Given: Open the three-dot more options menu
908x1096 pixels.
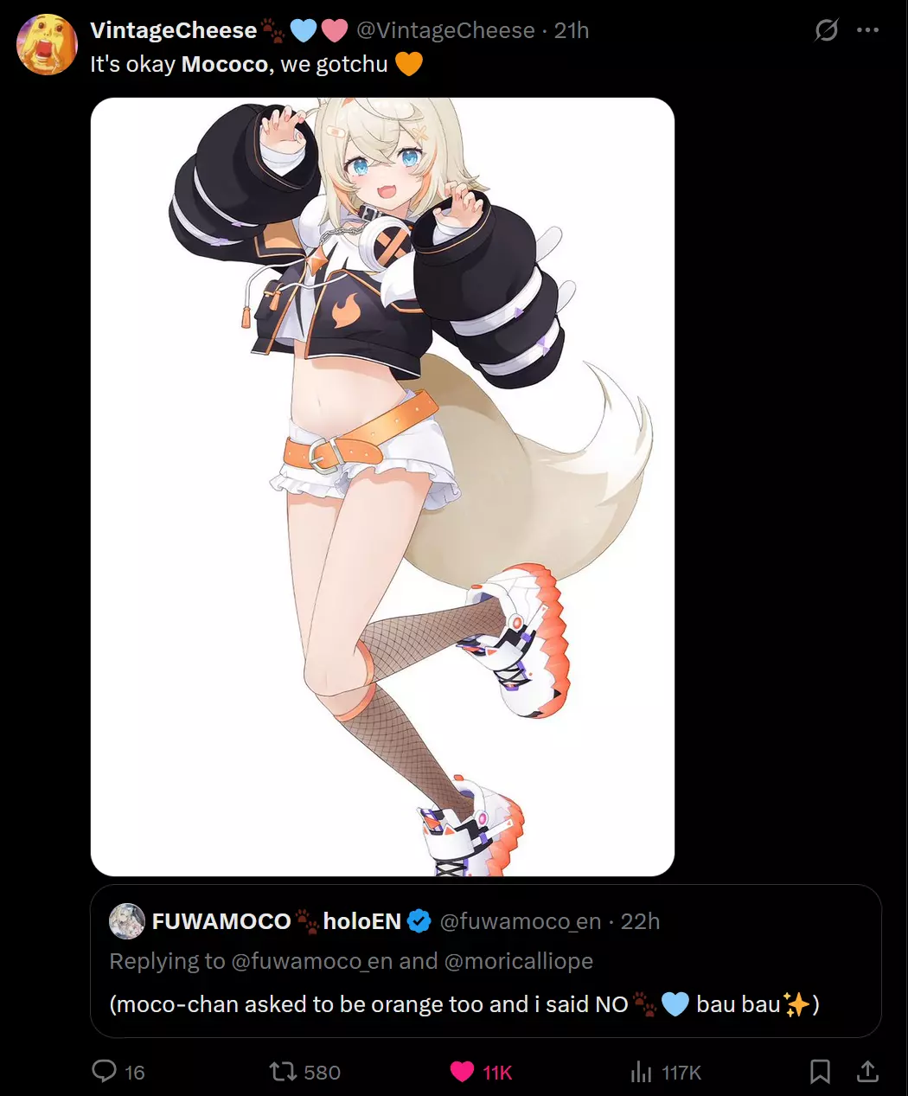Looking at the screenshot, I should point(867,30).
